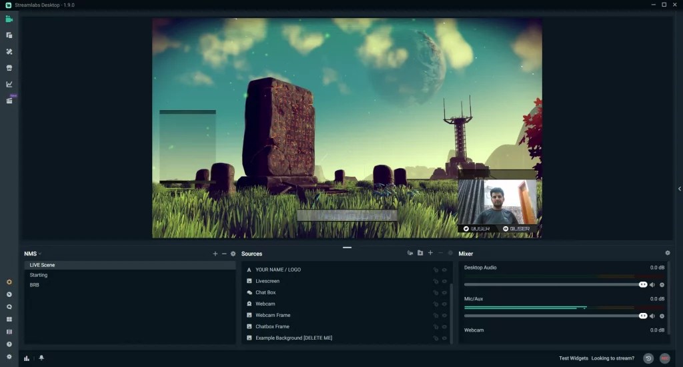Hide the Webcam Frame source
This screenshot has height=367, width=683.
click(x=445, y=315)
